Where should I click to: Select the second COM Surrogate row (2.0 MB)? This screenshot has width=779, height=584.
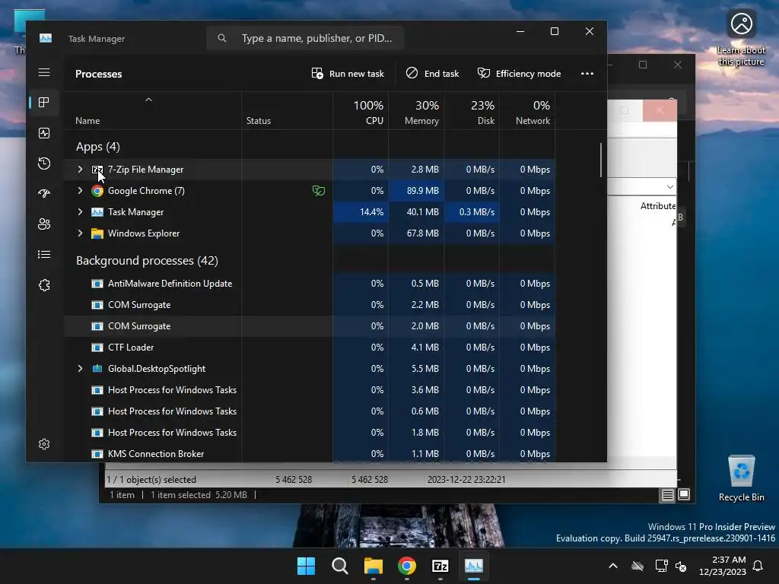[310, 326]
